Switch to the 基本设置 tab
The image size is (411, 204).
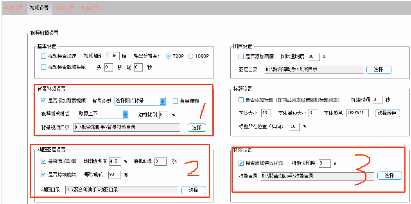pos(14,8)
